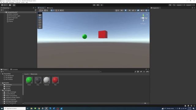Click the Hierarchy search field

click(20, 10)
